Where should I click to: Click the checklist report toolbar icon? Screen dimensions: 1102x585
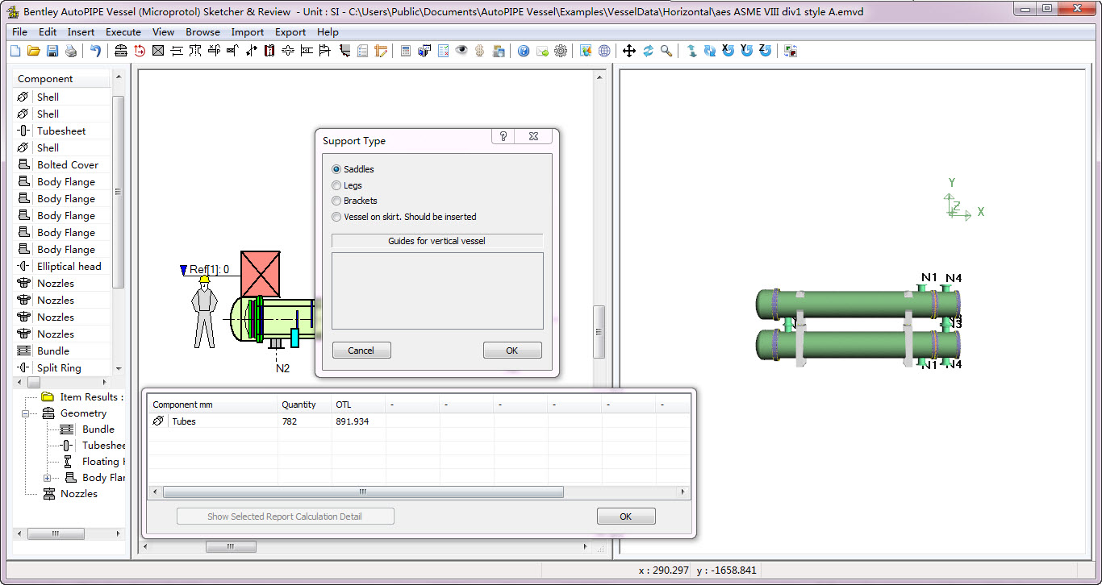point(443,51)
